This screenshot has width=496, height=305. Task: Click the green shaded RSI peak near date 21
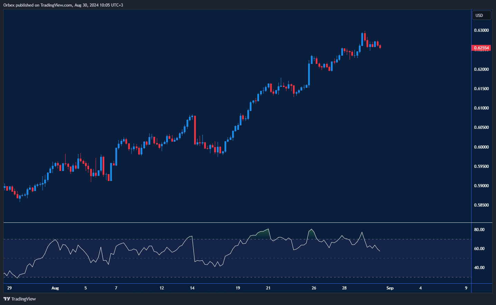tap(264, 233)
